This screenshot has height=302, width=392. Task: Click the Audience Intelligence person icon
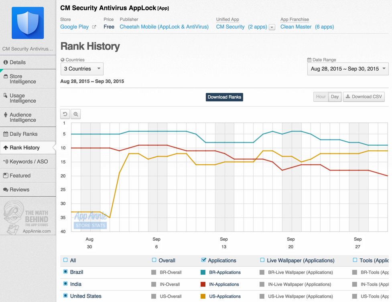[6, 115]
